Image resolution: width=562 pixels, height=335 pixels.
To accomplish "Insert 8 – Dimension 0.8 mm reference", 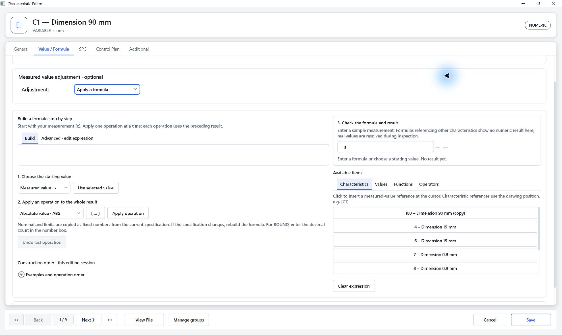I will [435, 268].
